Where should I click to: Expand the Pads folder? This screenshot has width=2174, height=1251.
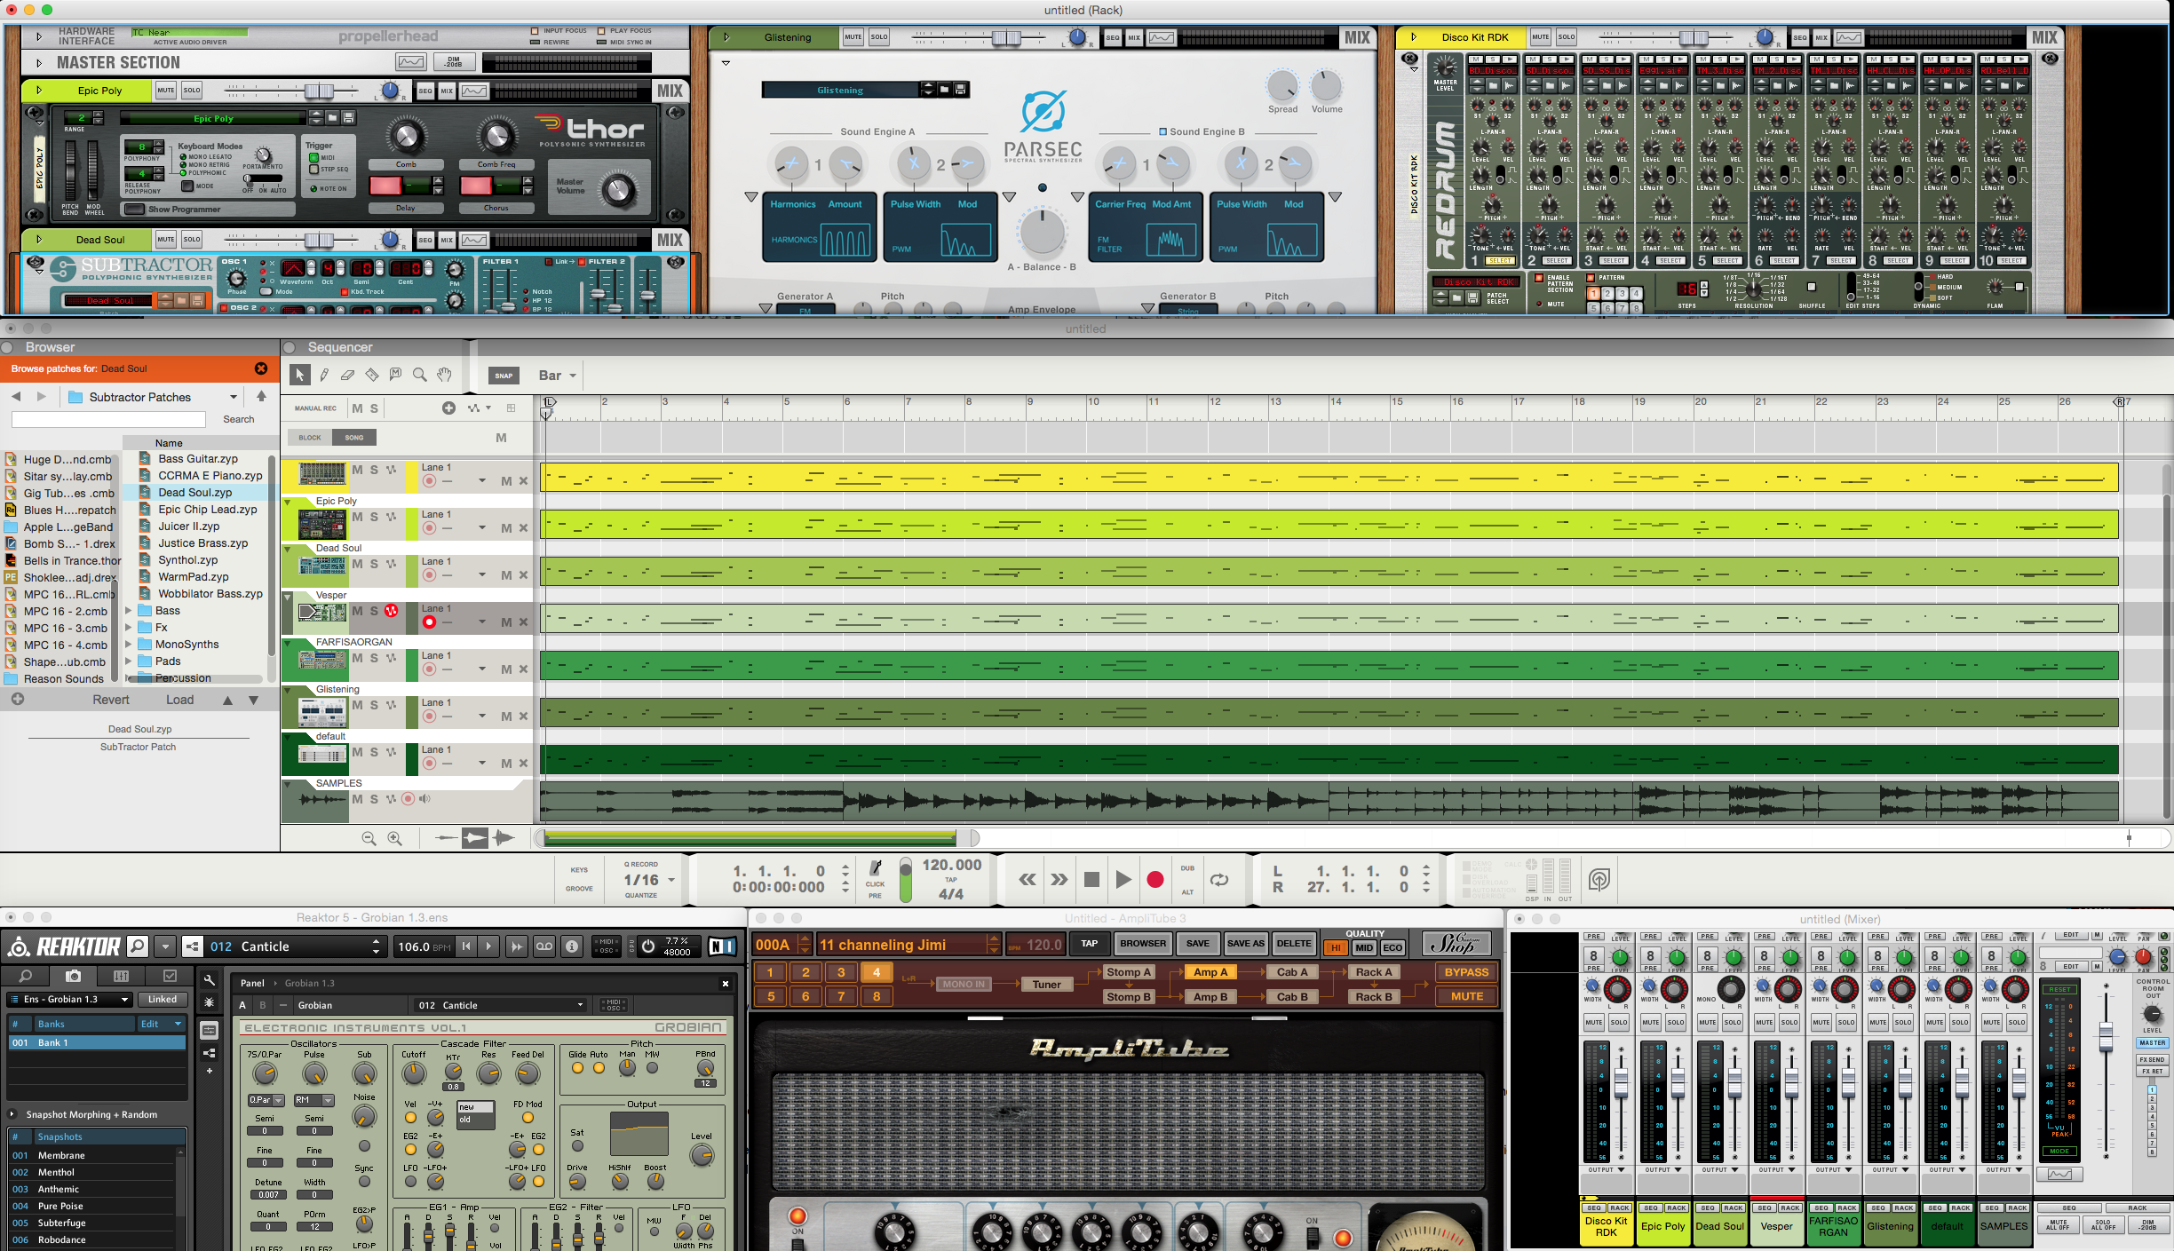129,661
